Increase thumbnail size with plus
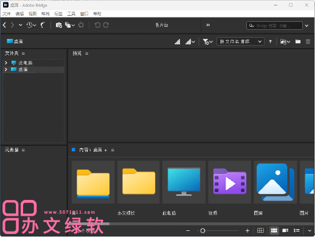Screen dimensions: 315x237 (x=247, y=231)
